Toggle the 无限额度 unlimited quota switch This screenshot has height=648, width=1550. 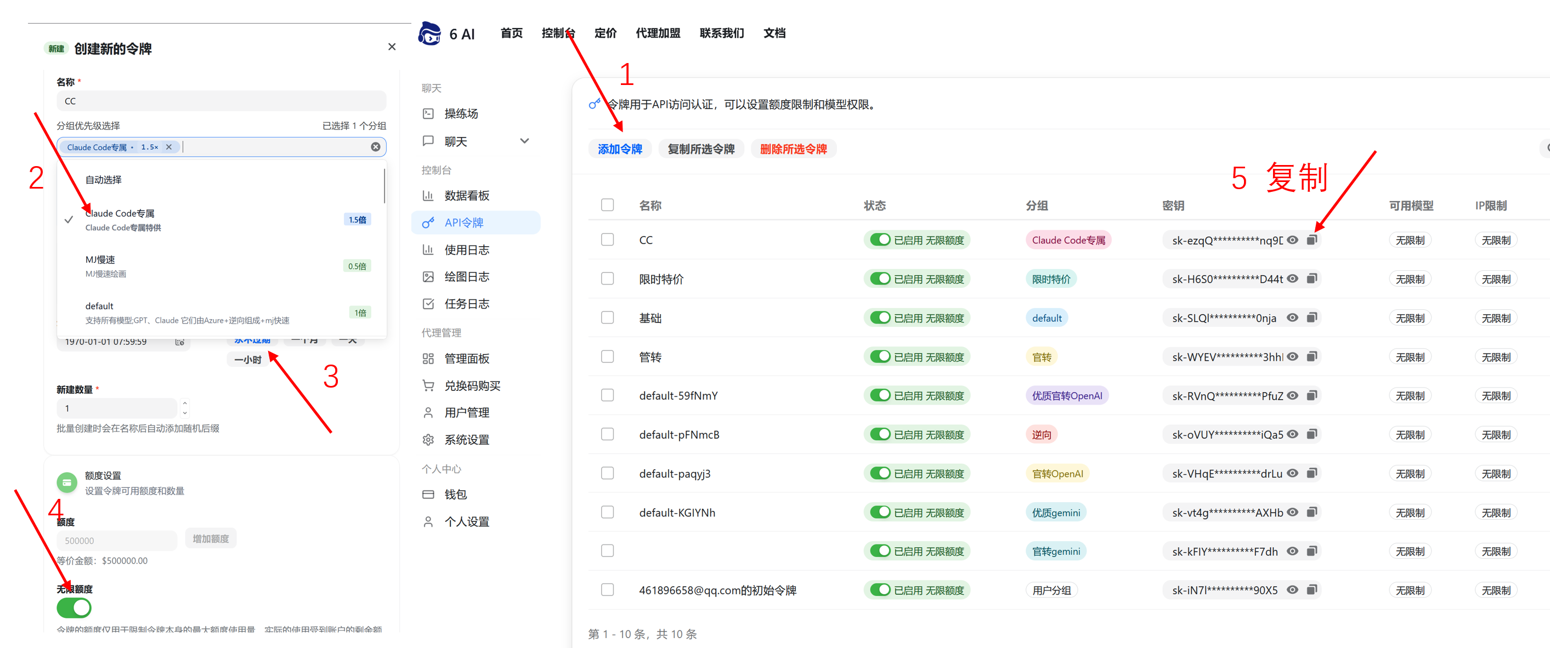74,607
